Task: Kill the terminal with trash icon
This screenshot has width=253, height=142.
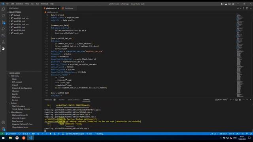Action: click(x=240, y=100)
